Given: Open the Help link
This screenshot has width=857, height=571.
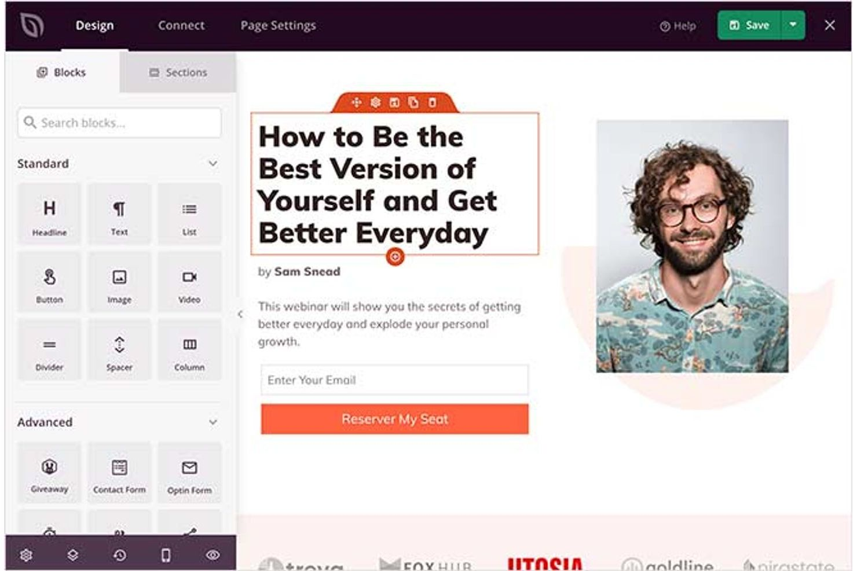Looking at the screenshot, I should pos(678,25).
